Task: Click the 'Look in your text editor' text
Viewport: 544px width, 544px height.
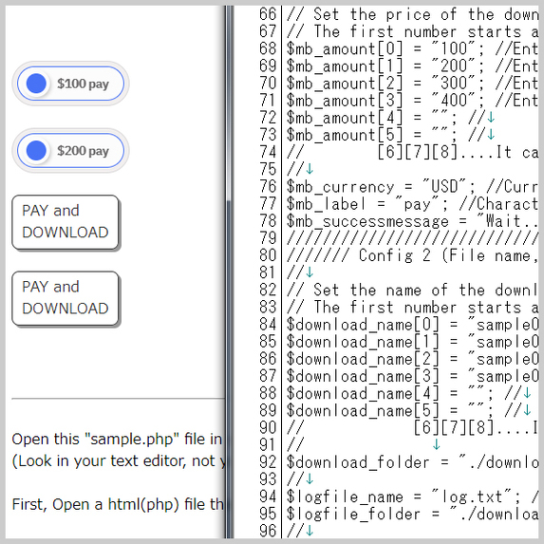Action: pos(119,461)
